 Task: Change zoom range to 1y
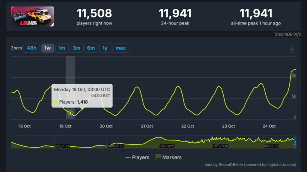pyautogui.click(x=105, y=48)
